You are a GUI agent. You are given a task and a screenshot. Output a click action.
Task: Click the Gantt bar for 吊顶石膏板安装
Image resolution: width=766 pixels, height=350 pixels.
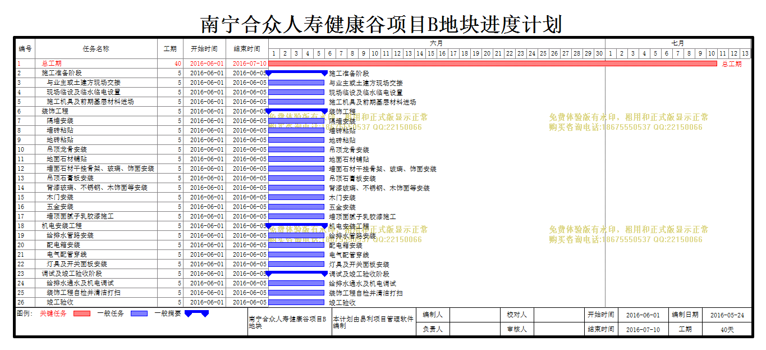(296, 178)
